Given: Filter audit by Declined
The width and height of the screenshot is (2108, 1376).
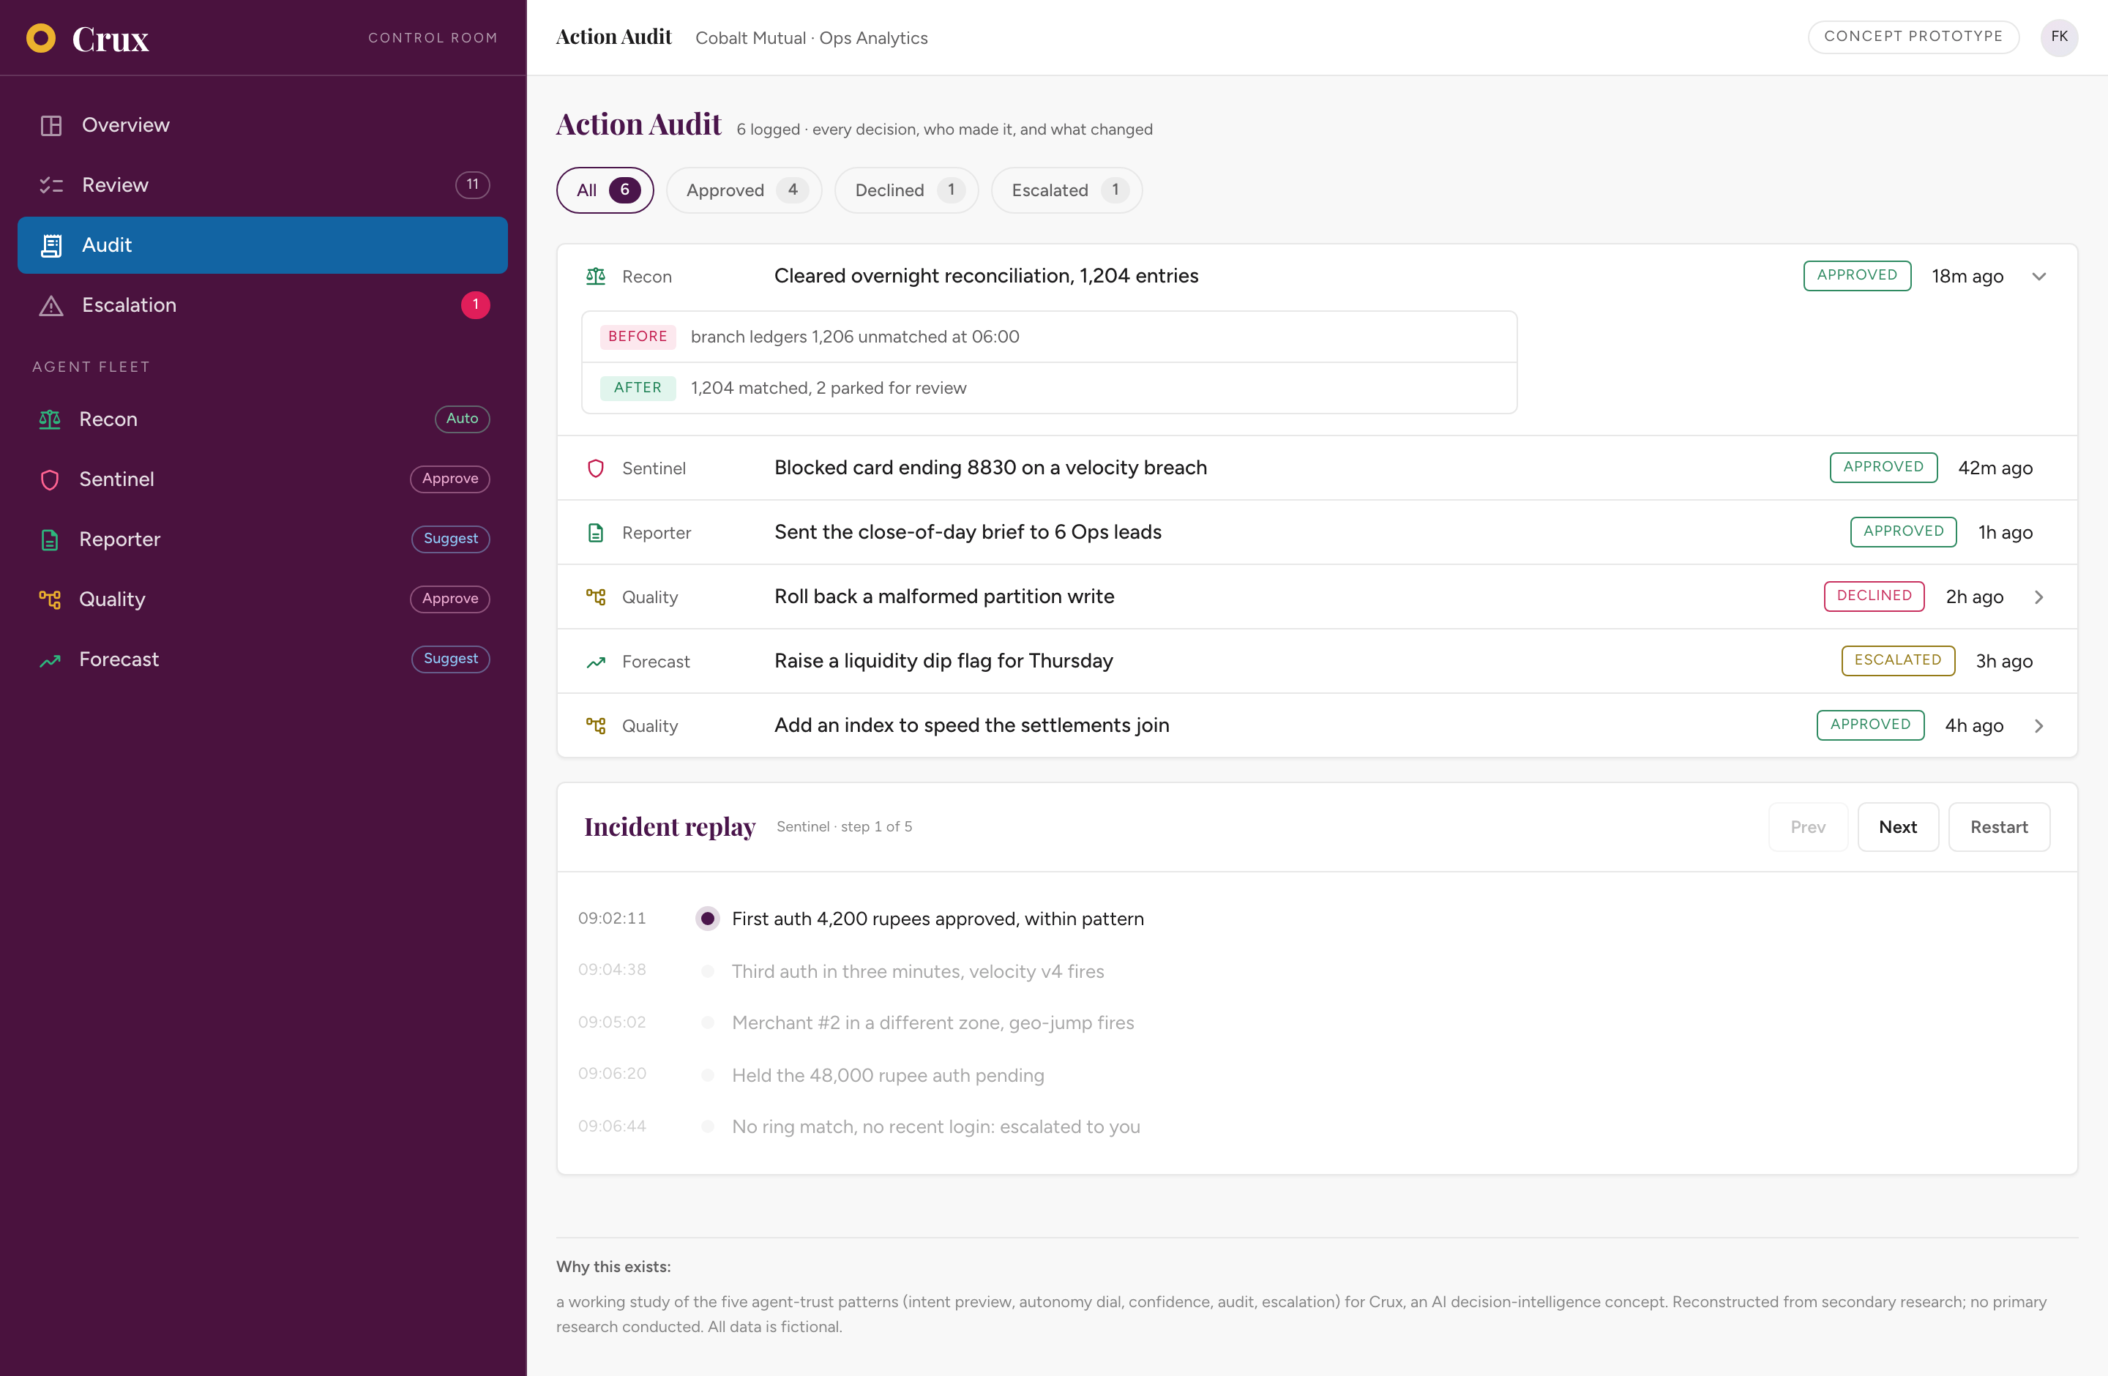Looking at the screenshot, I should tap(906, 190).
